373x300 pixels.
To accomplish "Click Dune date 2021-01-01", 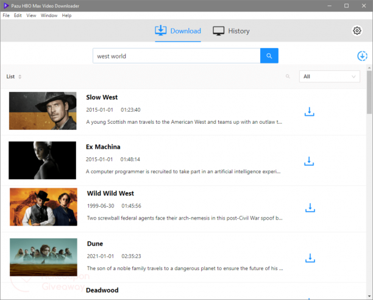I will 101,256.
